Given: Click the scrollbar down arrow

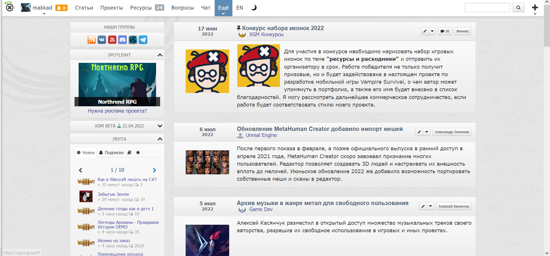Looking at the screenshot, I should [x=547, y=253].
